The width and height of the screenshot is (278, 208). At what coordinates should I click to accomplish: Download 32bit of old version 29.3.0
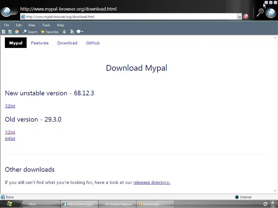(10, 132)
